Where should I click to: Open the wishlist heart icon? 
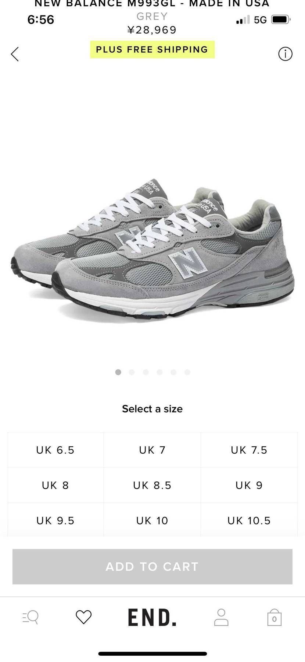pyautogui.click(x=83, y=617)
